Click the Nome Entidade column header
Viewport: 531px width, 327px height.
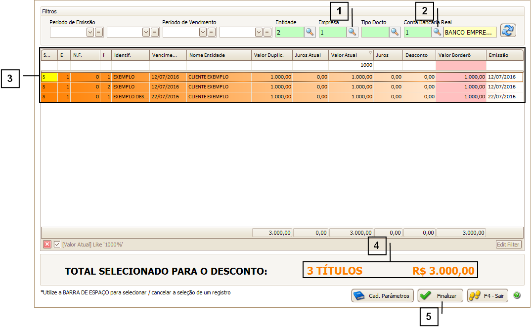[x=219, y=55]
